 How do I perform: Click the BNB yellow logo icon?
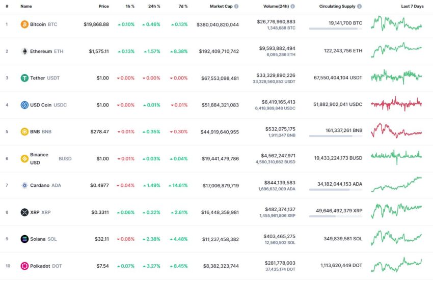24,132
